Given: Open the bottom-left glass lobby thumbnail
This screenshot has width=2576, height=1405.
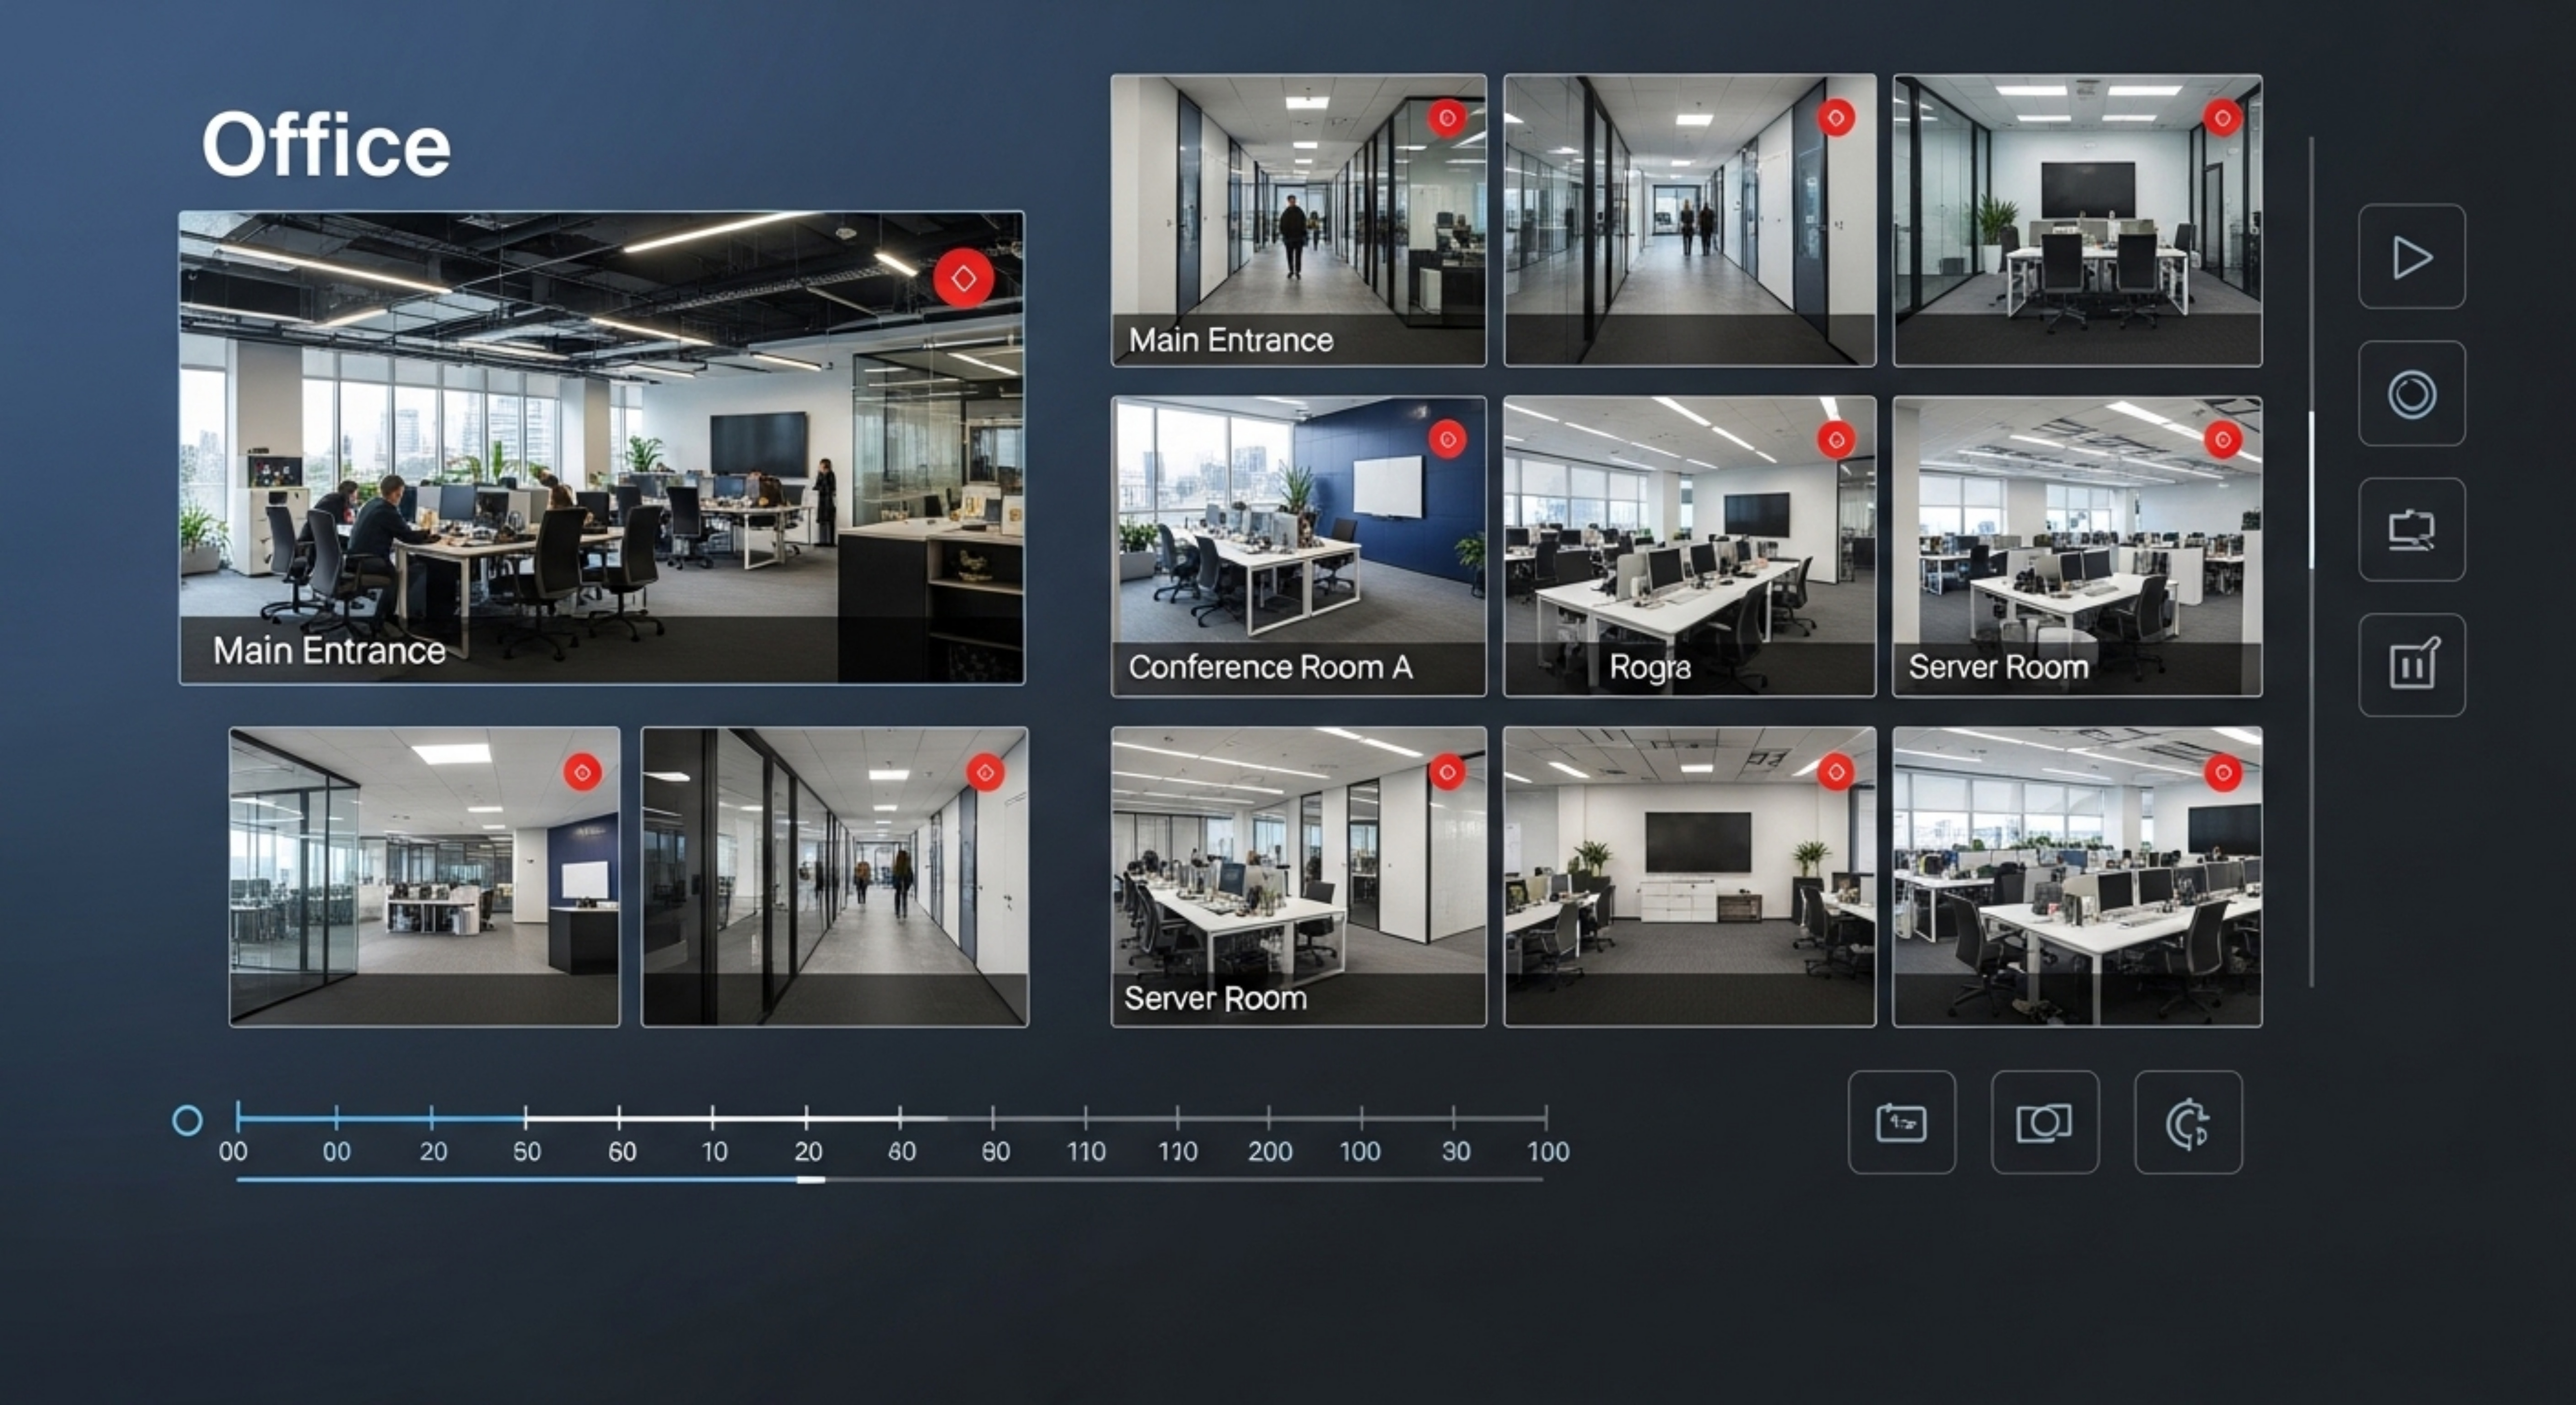Looking at the screenshot, I should pos(424,876).
